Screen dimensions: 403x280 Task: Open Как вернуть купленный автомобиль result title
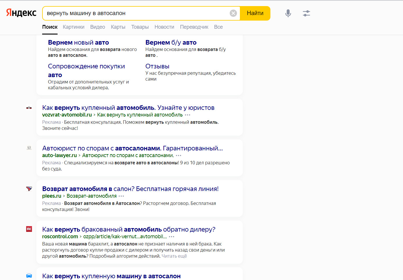(x=128, y=108)
